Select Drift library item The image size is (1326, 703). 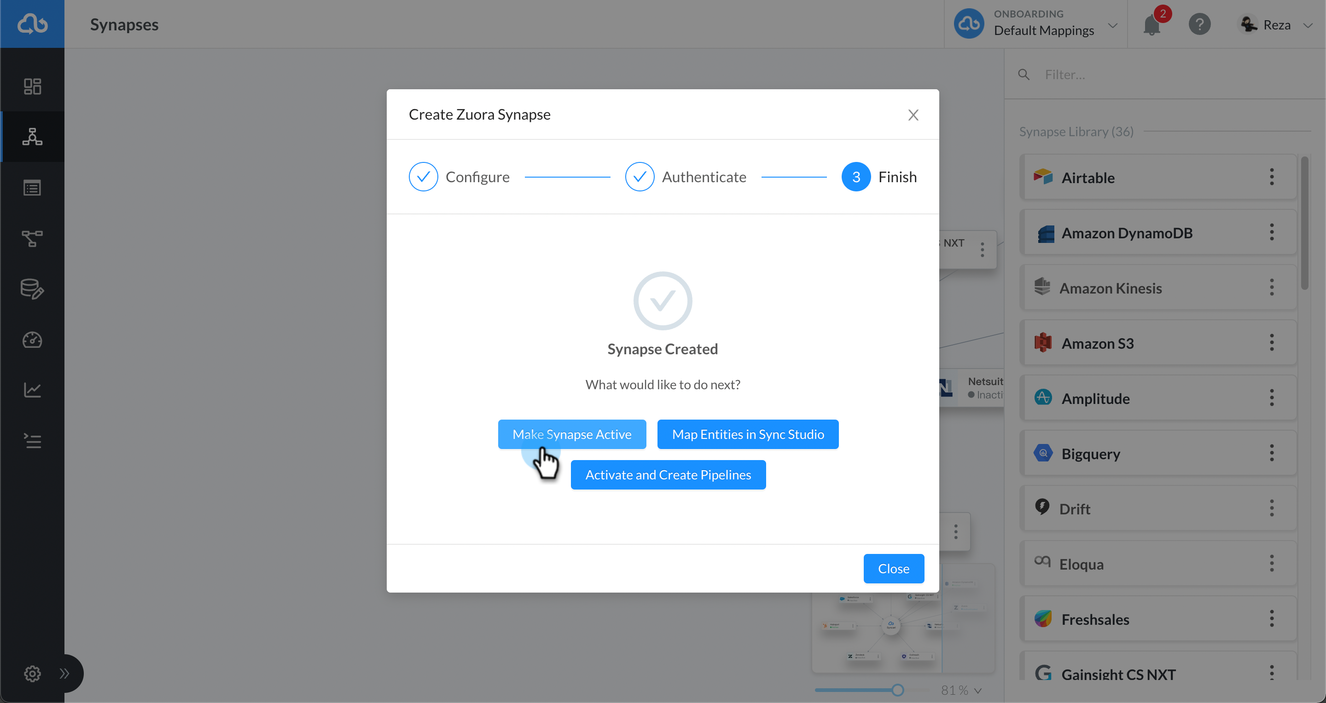coord(1157,508)
